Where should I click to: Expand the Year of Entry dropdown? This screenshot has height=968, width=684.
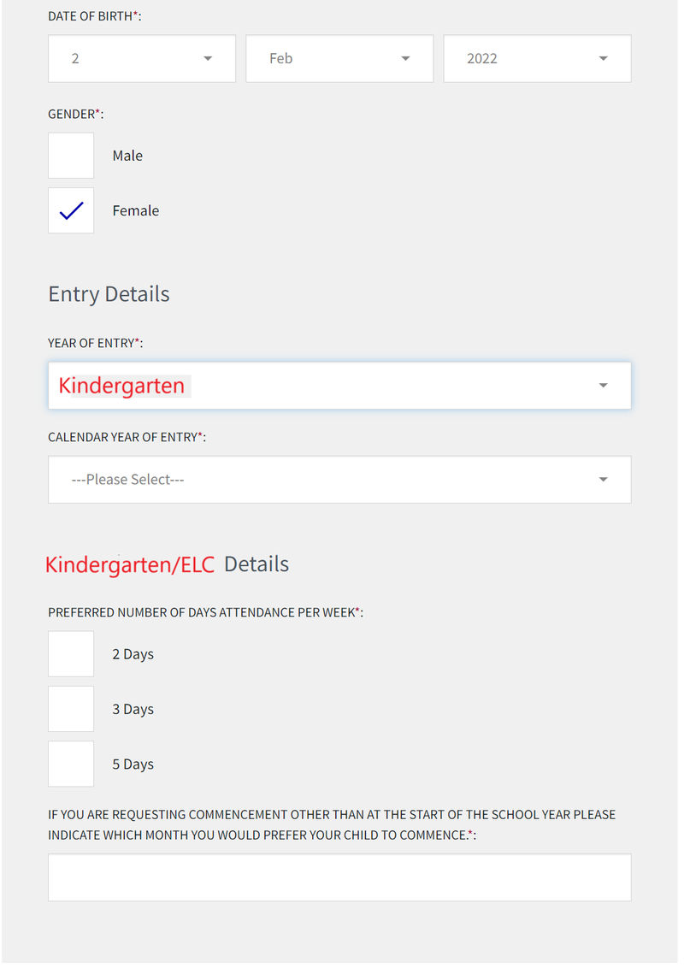coord(339,385)
